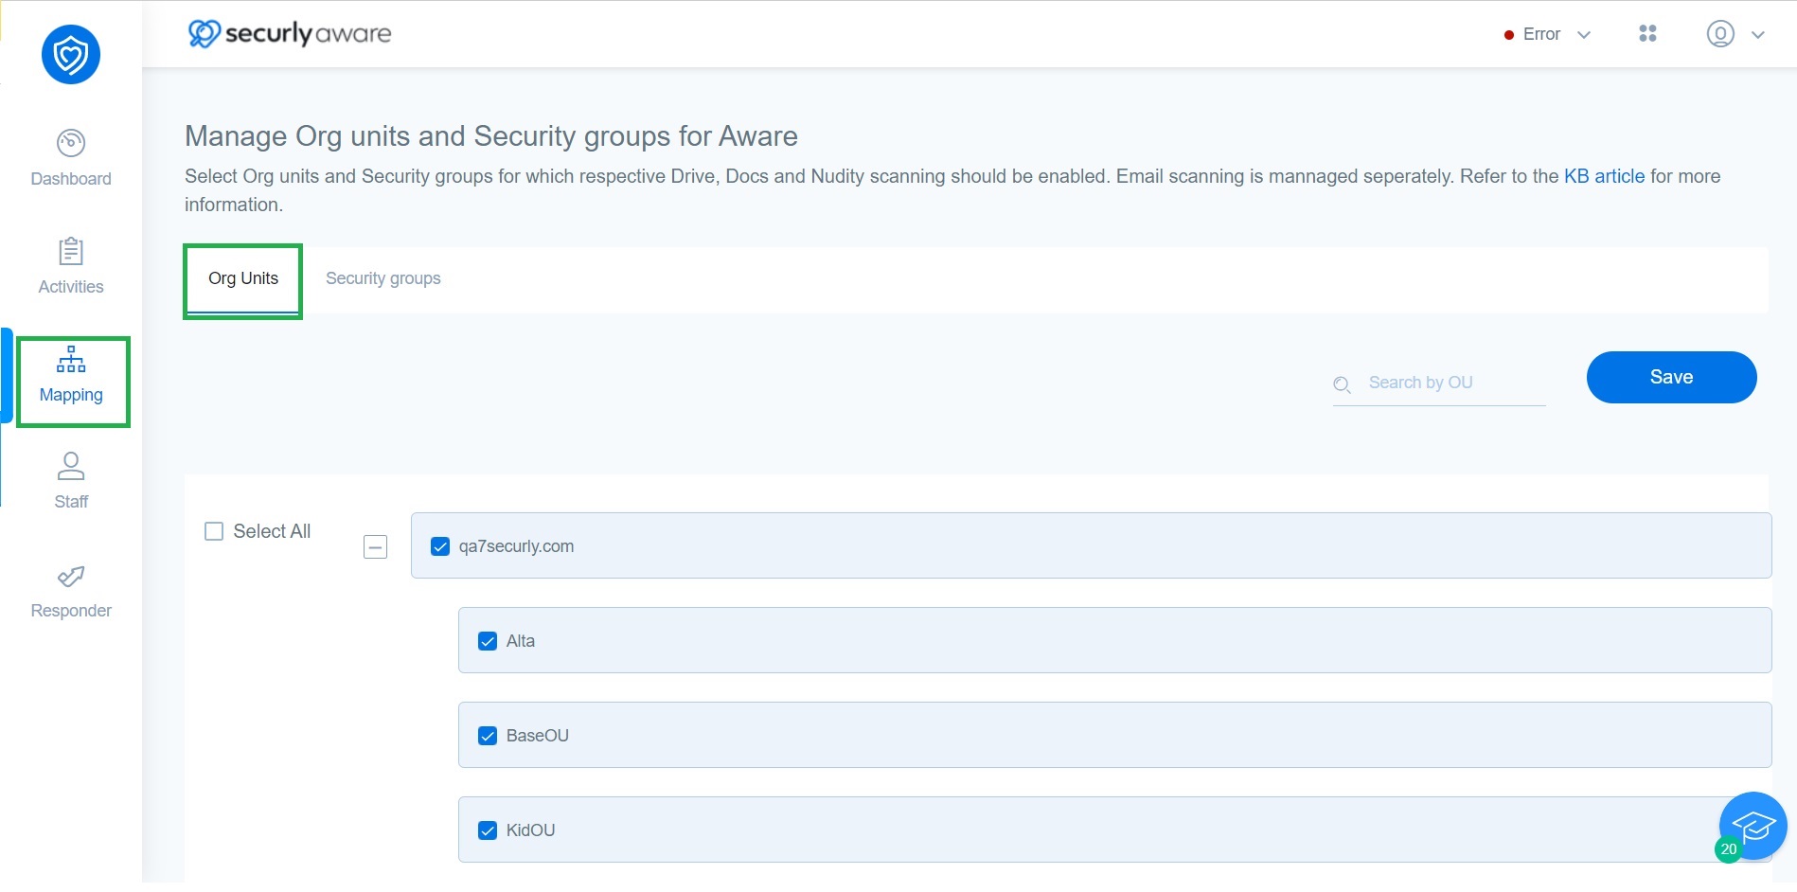Click the green 20 notification badge
The width and height of the screenshot is (1797, 892).
pos(1729,849)
